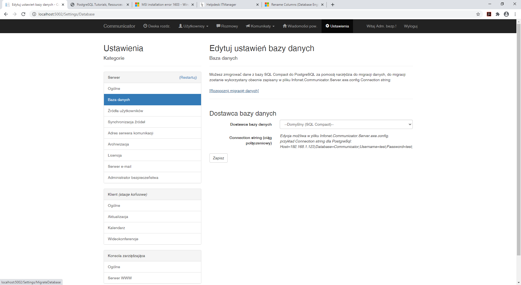Open the browser extensions puzzle icon
The image size is (521, 285).
(x=498, y=14)
